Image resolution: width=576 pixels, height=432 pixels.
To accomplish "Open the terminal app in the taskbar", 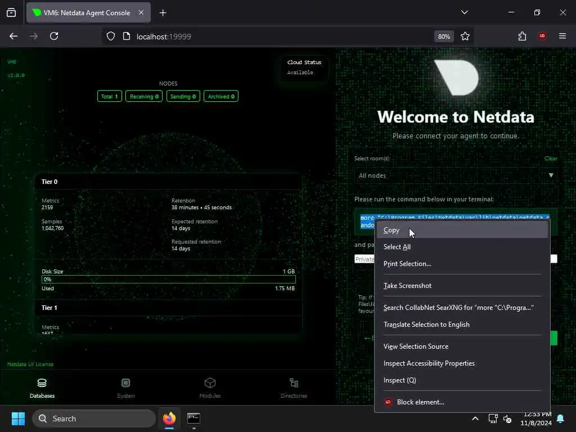I will pos(193,418).
